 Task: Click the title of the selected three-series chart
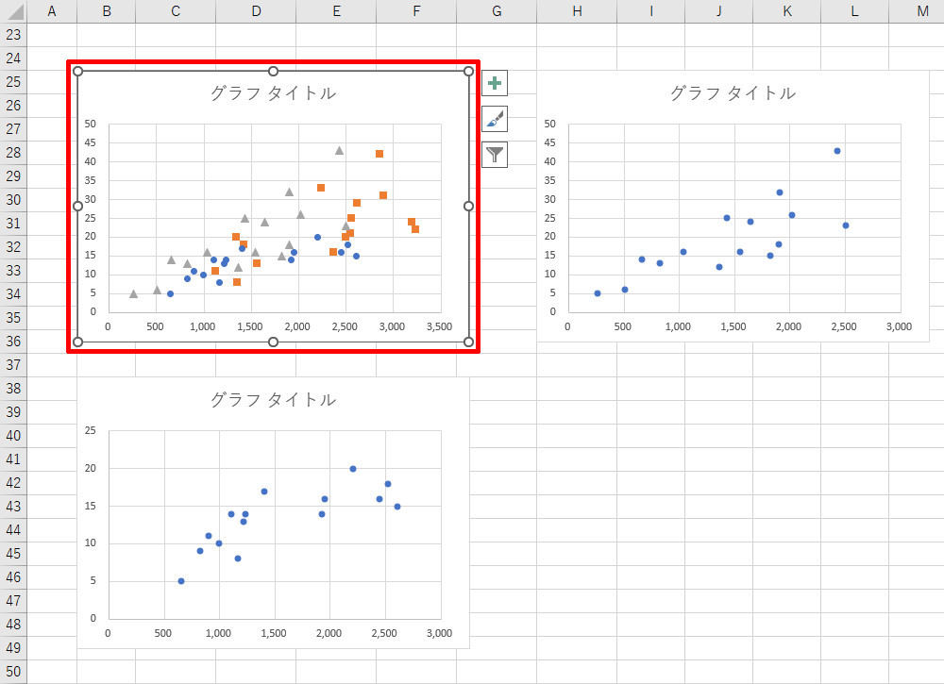pos(273,93)
